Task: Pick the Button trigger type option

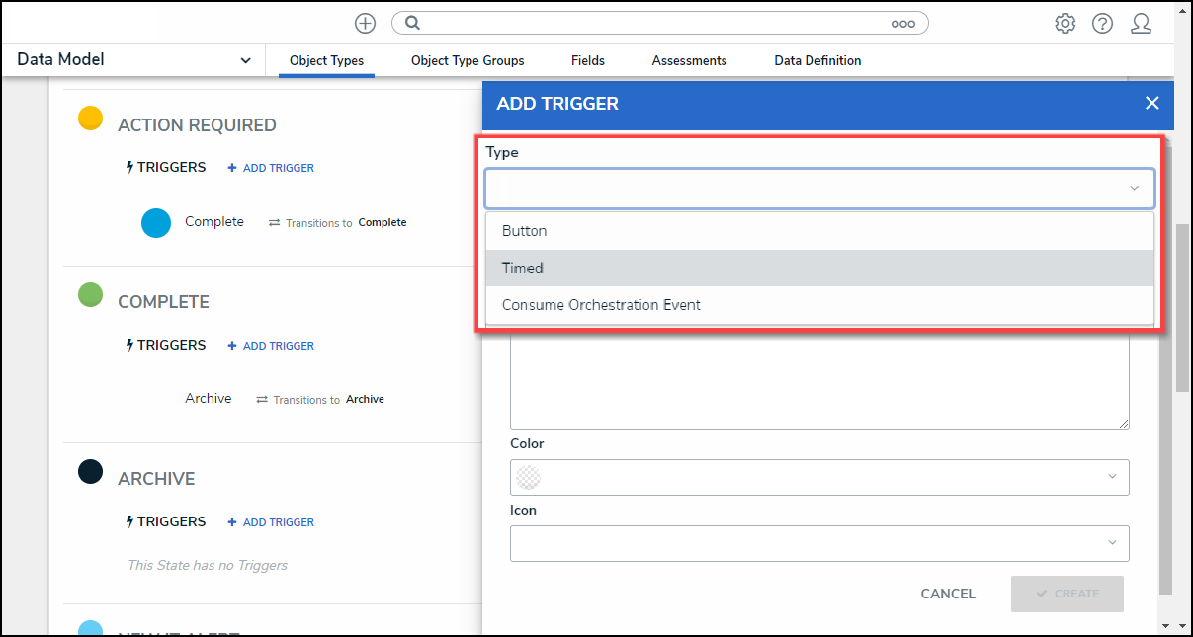Action: point(818,231)
